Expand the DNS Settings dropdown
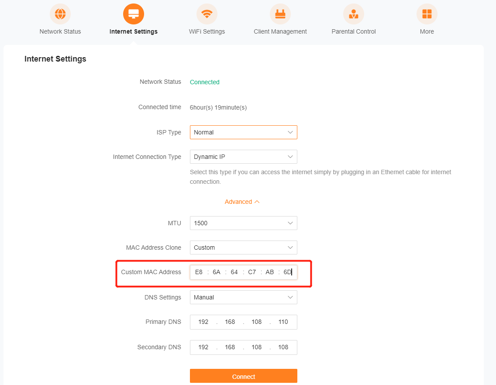Image resolution: width=496 pixels, height=385 pixels. click(x=243, y=297)
